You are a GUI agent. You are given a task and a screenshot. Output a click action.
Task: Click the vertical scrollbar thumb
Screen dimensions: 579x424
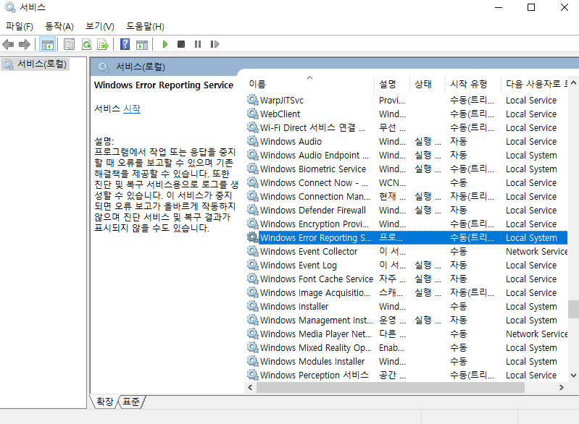click(x=573, y=309)
